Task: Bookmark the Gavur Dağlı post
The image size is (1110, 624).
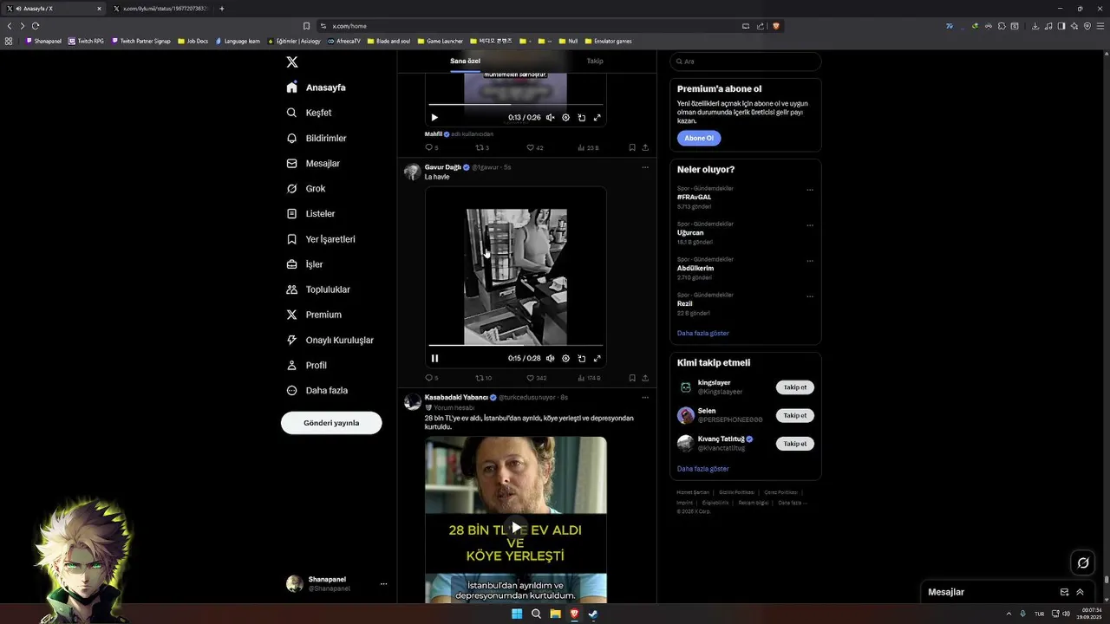Action: 631,378
